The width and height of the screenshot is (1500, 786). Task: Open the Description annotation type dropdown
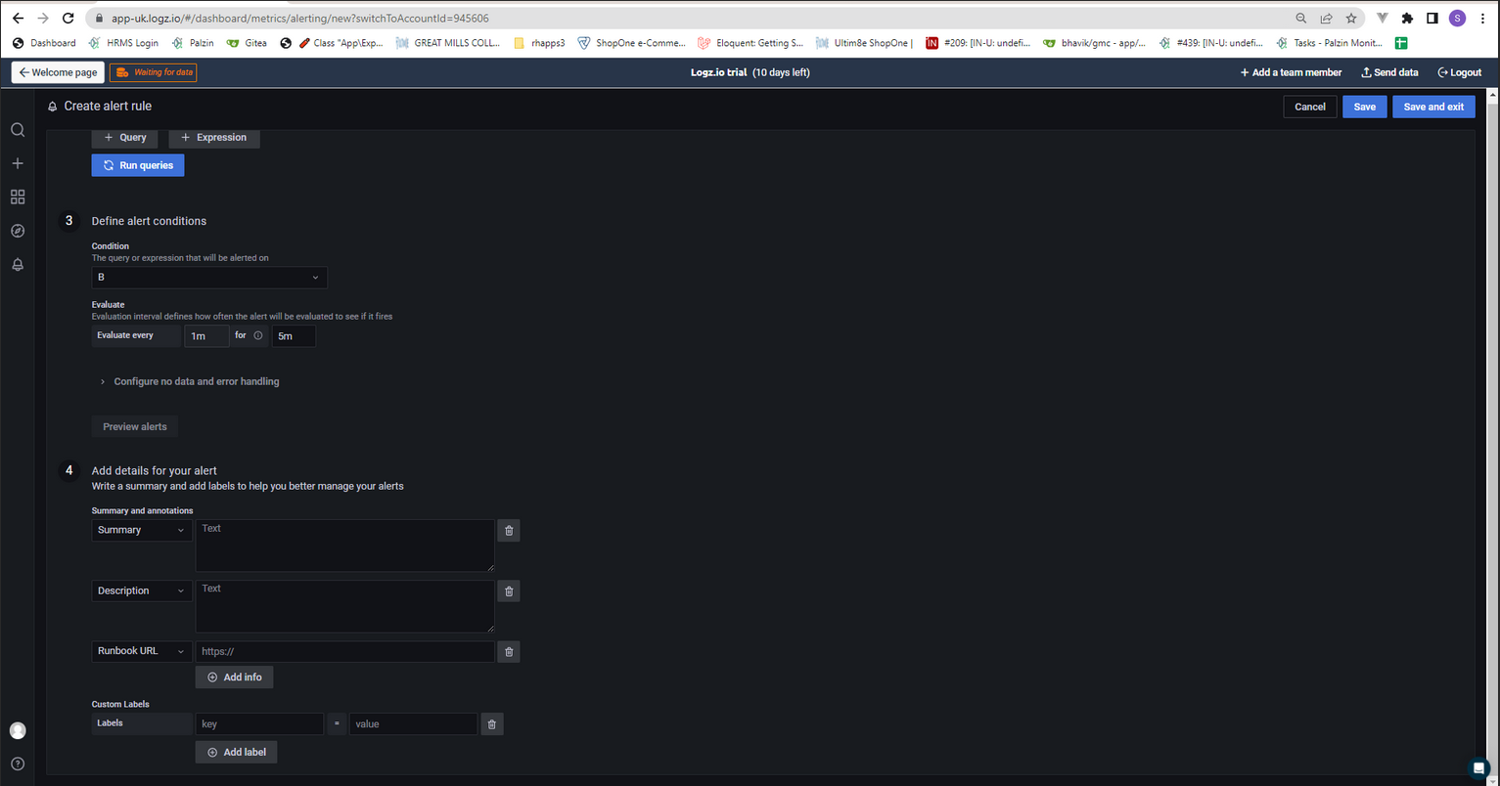click(x=142, y=590)
